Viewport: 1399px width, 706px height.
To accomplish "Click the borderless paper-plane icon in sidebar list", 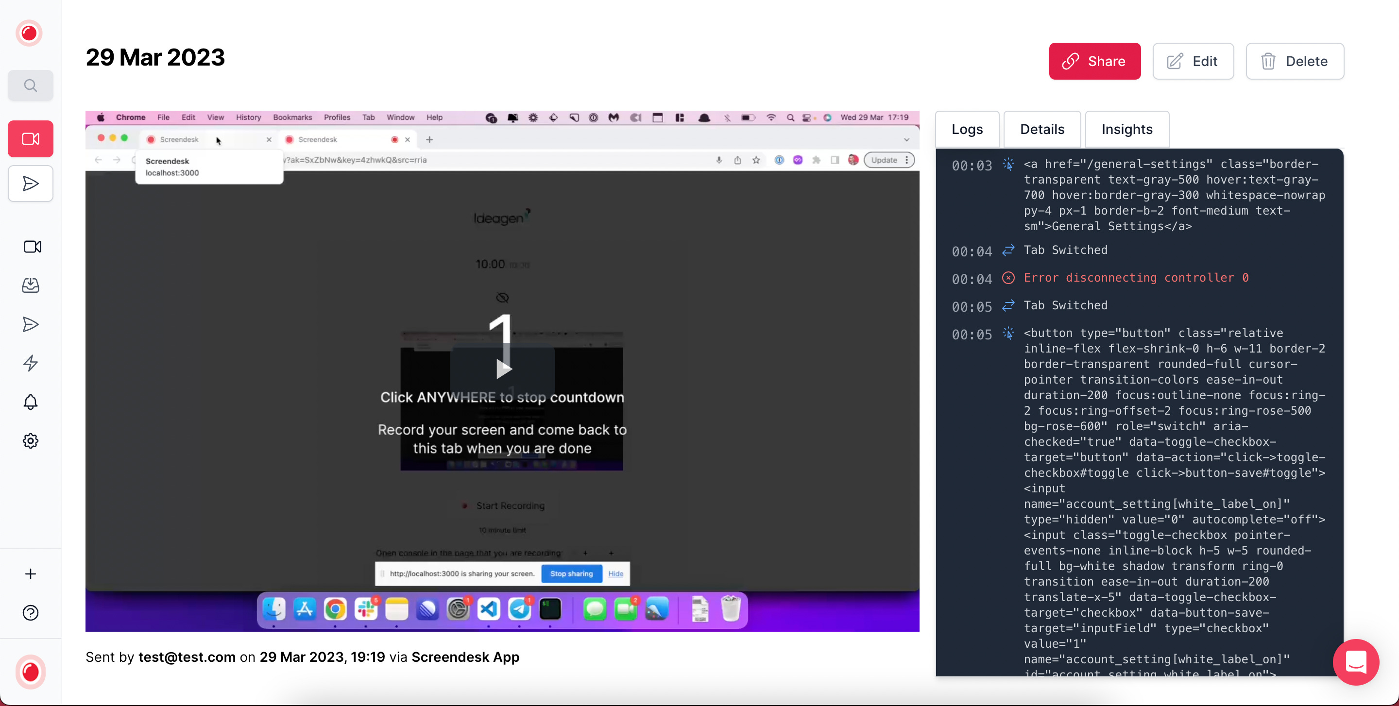I will [x=31, y=324].
